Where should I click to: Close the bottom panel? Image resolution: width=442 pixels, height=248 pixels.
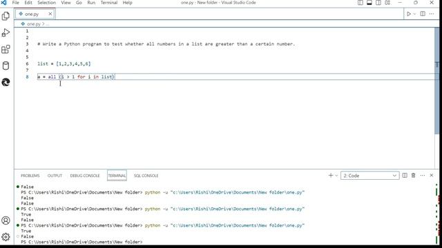click(x=431, y=176)
